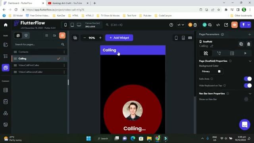The image size is (254, 143).
Task: Switch to the pages list tab
Action: (x=18, y=35)
